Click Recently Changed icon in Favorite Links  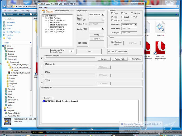4,32
